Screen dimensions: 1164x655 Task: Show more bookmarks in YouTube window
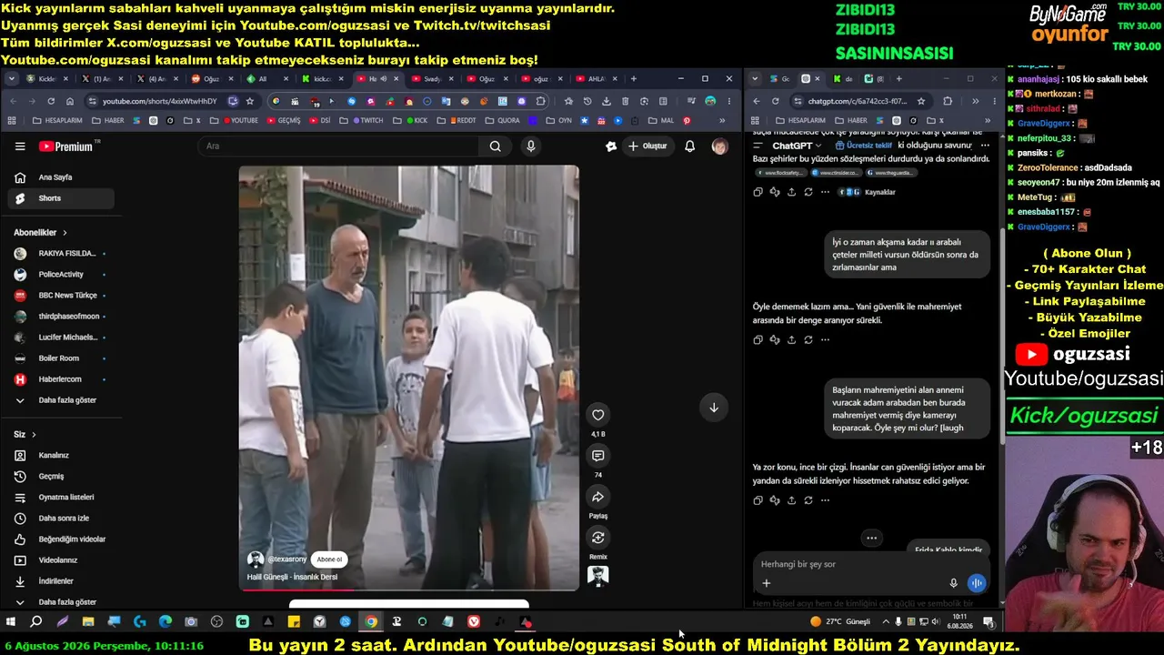[x=722, y=120]
